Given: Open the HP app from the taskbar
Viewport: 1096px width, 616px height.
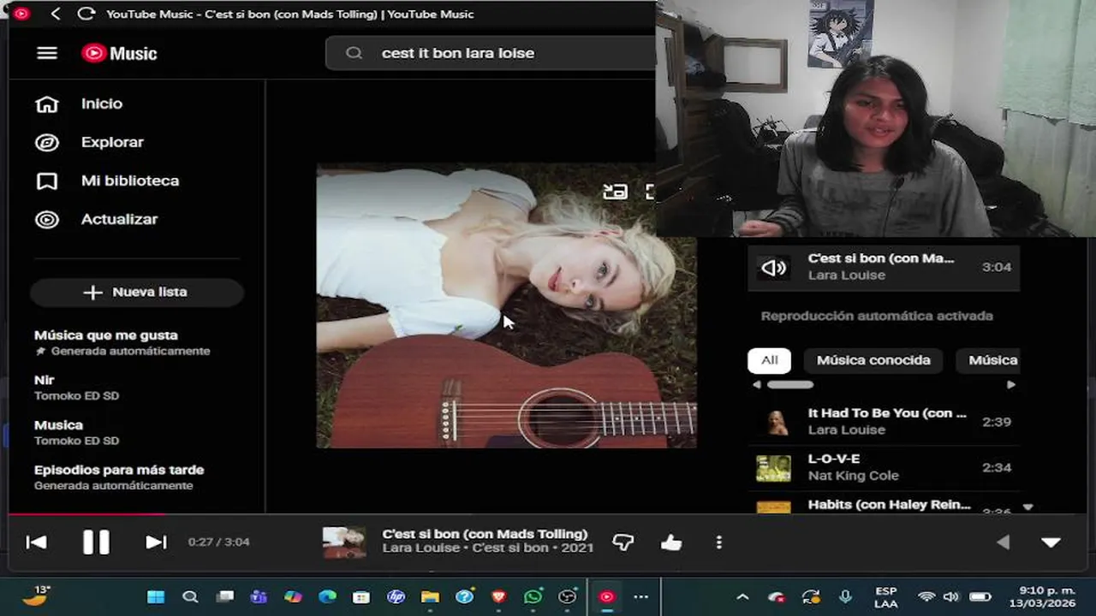Looking at the screenshot, I should [396, 597].
